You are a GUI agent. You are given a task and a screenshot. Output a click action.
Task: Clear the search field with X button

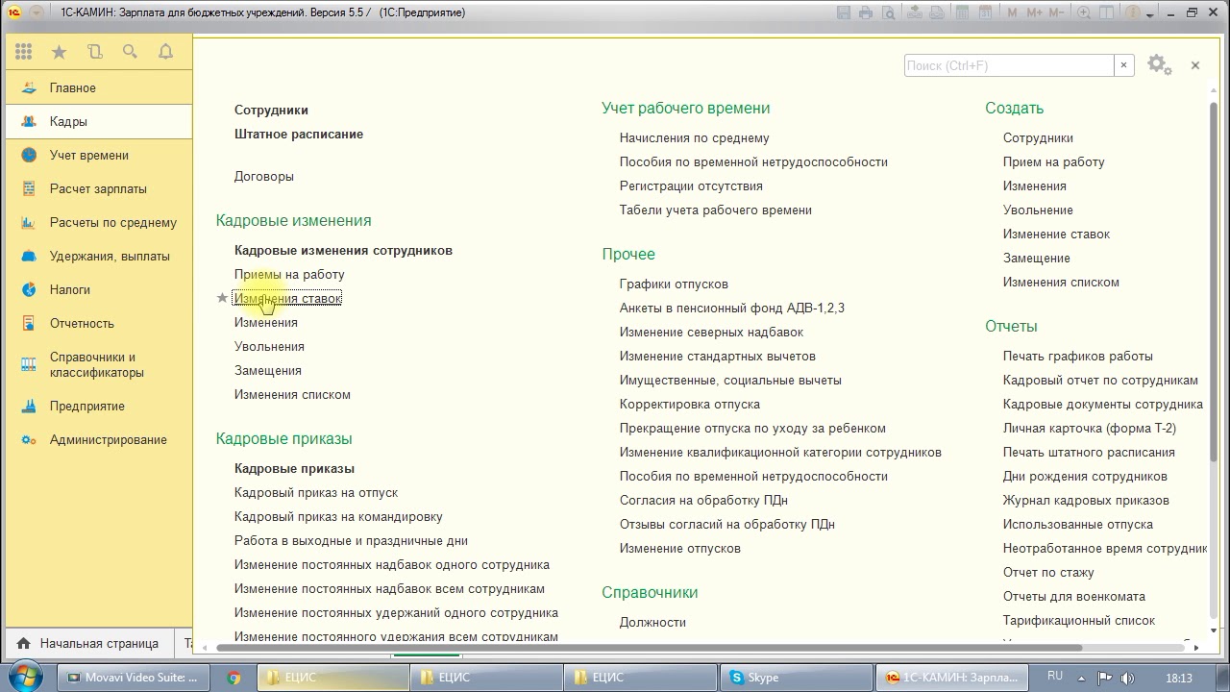click(x=1123, y=65)
